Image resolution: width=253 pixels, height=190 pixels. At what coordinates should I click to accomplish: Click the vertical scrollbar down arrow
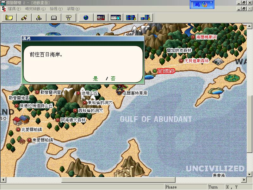coord(249,174)
